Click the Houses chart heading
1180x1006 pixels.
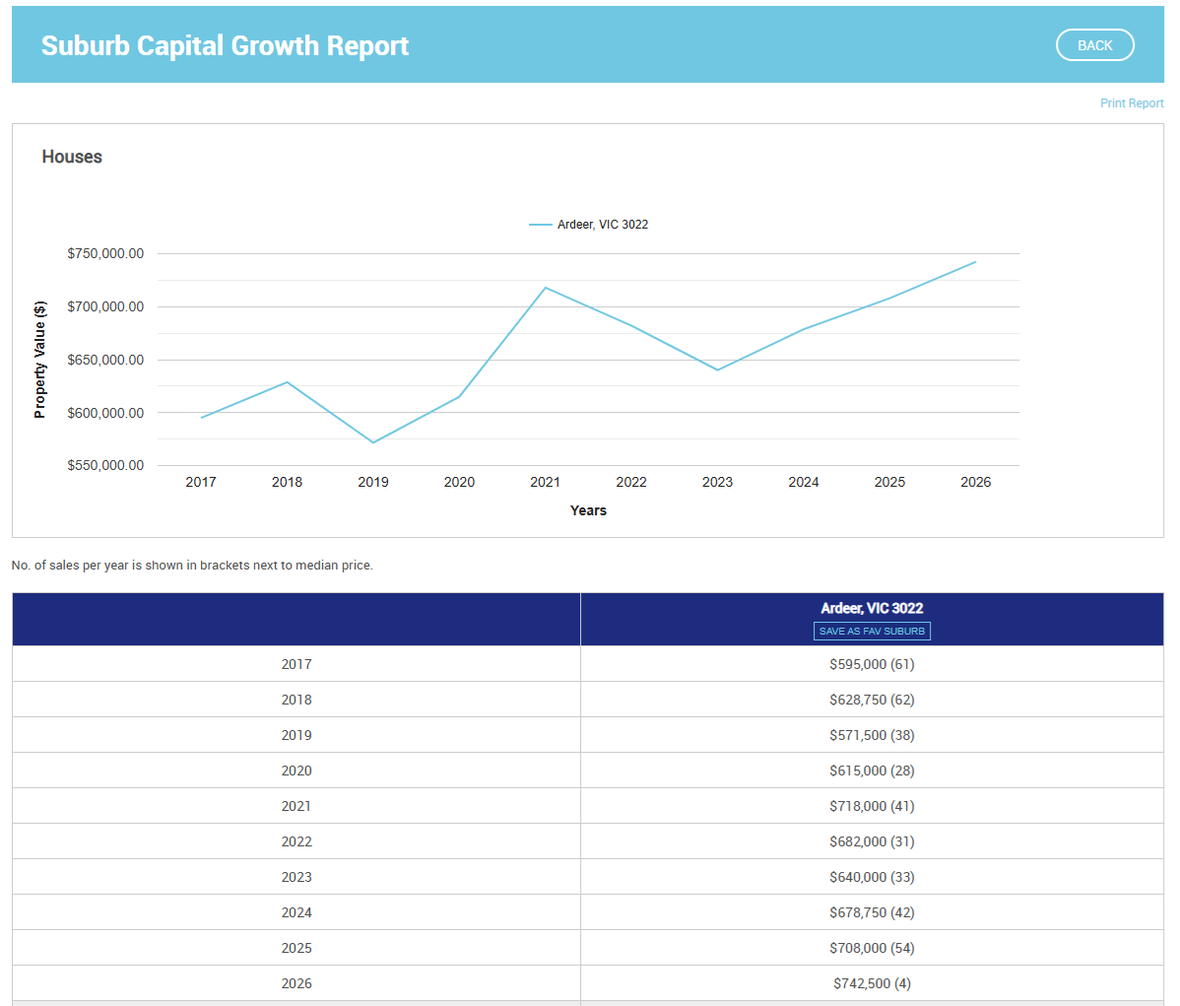click(72, 157)
